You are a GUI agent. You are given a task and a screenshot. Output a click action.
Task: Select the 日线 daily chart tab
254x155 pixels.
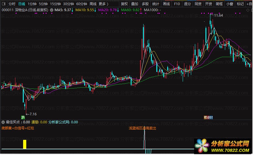click(x=22, y=4)
